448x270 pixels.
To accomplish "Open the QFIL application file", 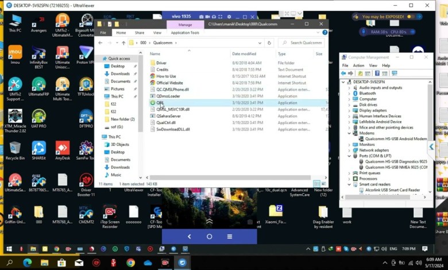I will click(x=160, y=103).
